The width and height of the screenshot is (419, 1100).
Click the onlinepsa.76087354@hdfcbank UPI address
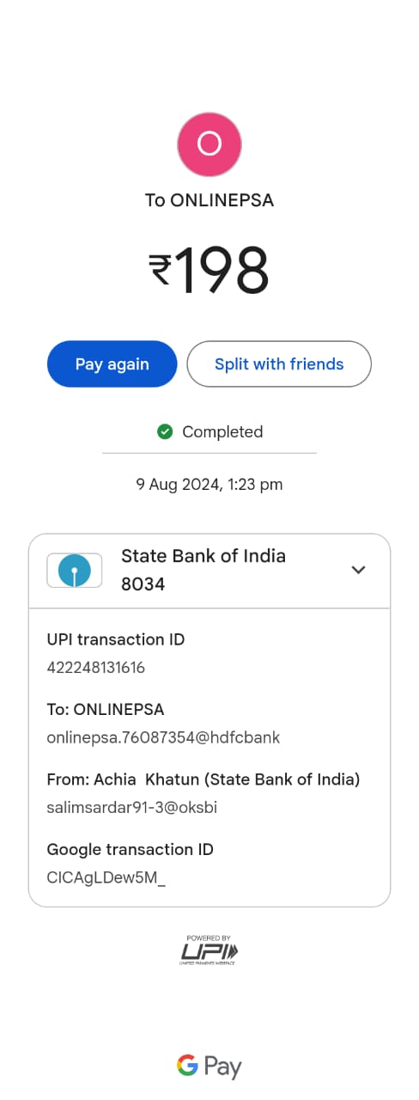163,737
